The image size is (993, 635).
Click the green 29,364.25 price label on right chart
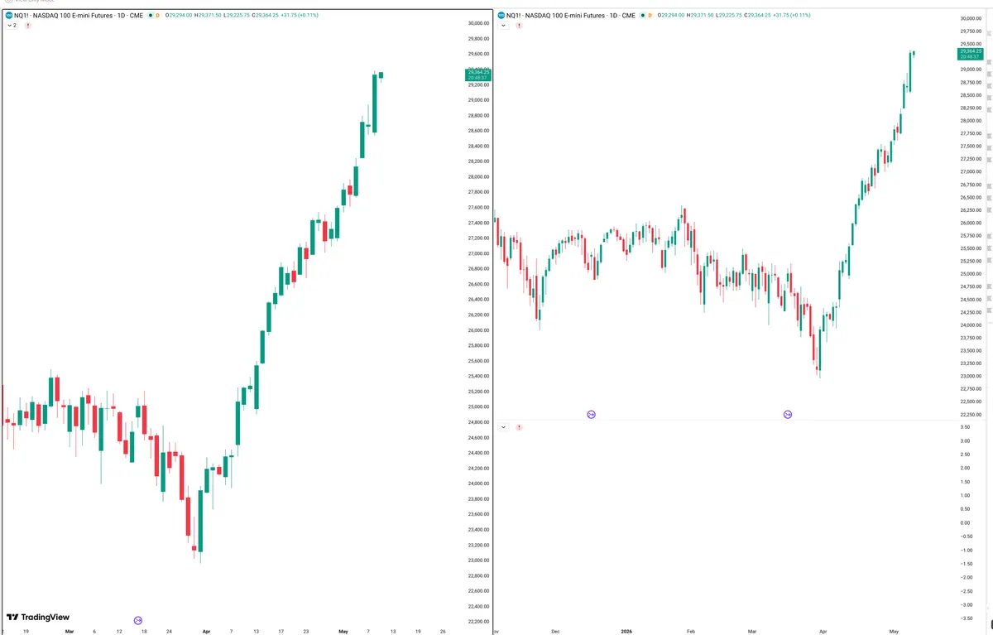tap(971, 54)
